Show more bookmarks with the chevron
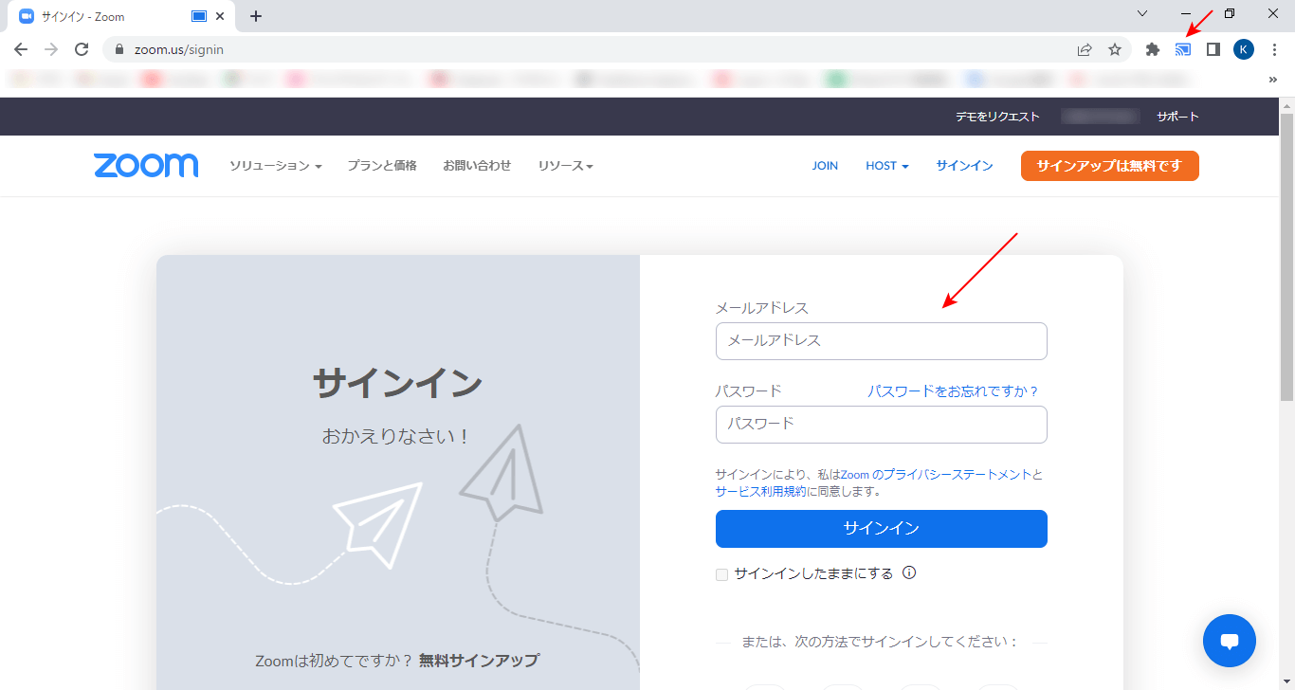 (x=1273, y=80)
